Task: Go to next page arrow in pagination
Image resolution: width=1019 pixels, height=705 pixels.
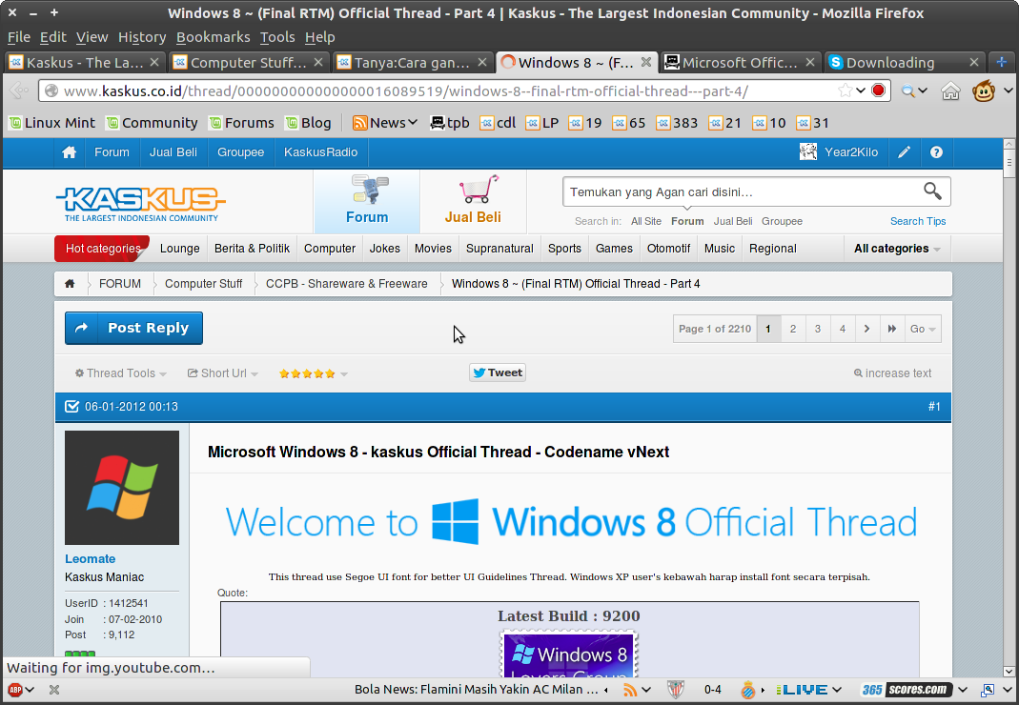Action: [x=866, y=329]
